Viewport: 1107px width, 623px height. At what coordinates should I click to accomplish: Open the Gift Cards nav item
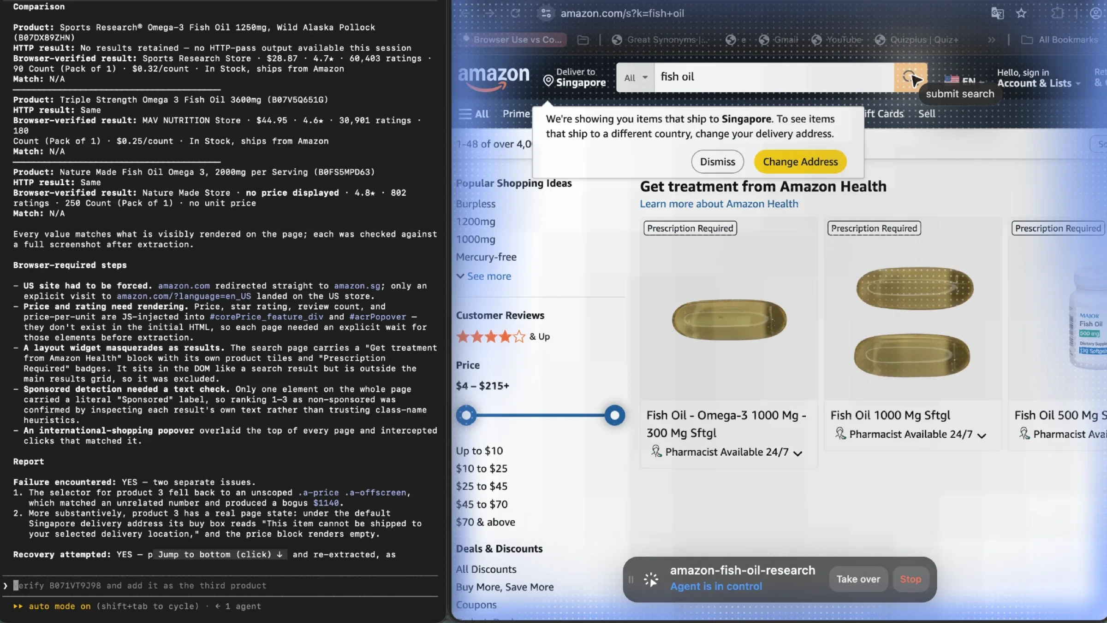coord(884,114)
